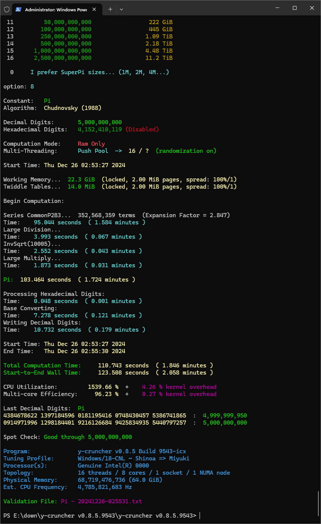Click Twiddle Tables value 14.0 MiB

tap(81, 187)
